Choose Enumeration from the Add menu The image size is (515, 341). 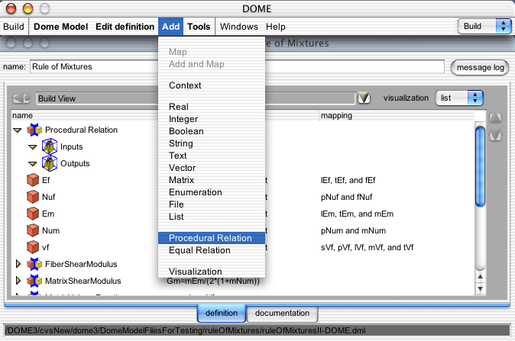pos(212,192)
